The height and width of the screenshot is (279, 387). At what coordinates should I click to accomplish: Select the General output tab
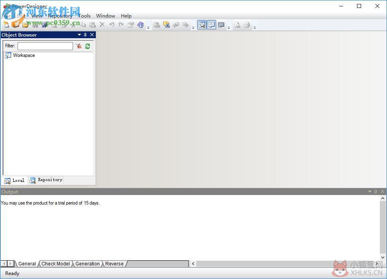[27, 264]
